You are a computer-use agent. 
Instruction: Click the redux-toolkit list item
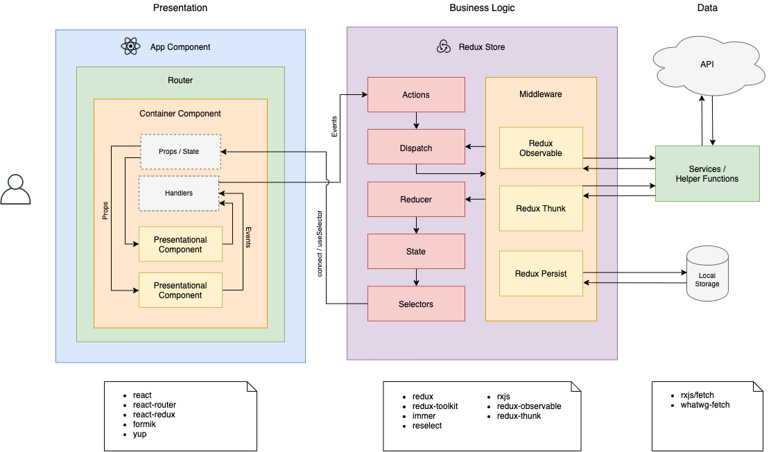(435, 406)
